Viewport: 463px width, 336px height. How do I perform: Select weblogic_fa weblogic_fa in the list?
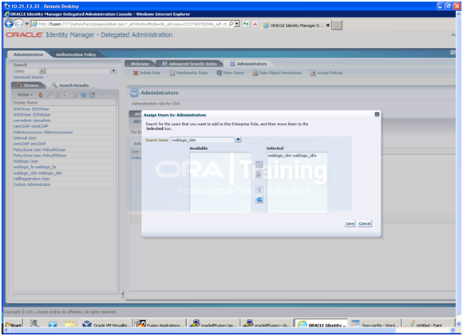click(x=34, y=167)
